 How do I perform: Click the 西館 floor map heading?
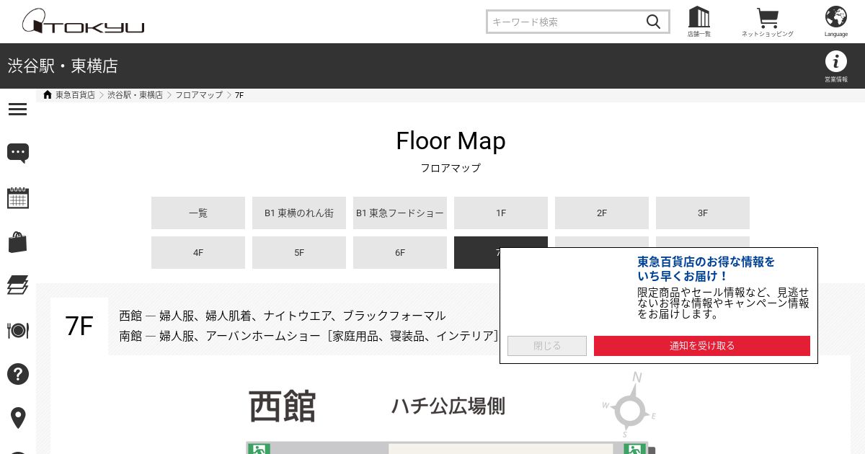(x=283, y=406)
